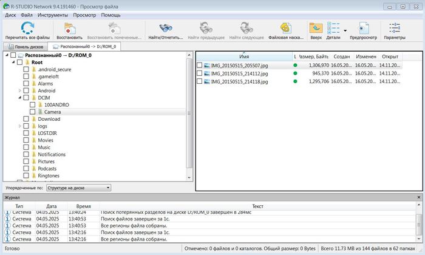The image size is (425, 255).
Task: Click the info icon of last log entry
Action: pos(7,239)
